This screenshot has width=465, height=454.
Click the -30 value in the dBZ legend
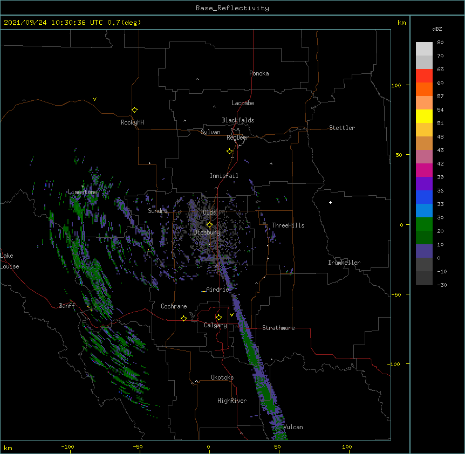[442, 285]
